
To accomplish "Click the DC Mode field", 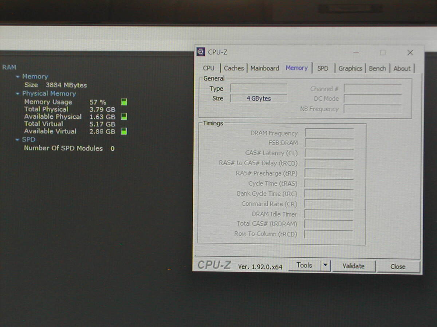I will [373, 99].
